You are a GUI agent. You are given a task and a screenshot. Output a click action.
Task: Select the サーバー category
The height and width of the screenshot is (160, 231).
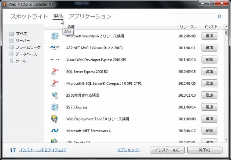click(23, 40)
